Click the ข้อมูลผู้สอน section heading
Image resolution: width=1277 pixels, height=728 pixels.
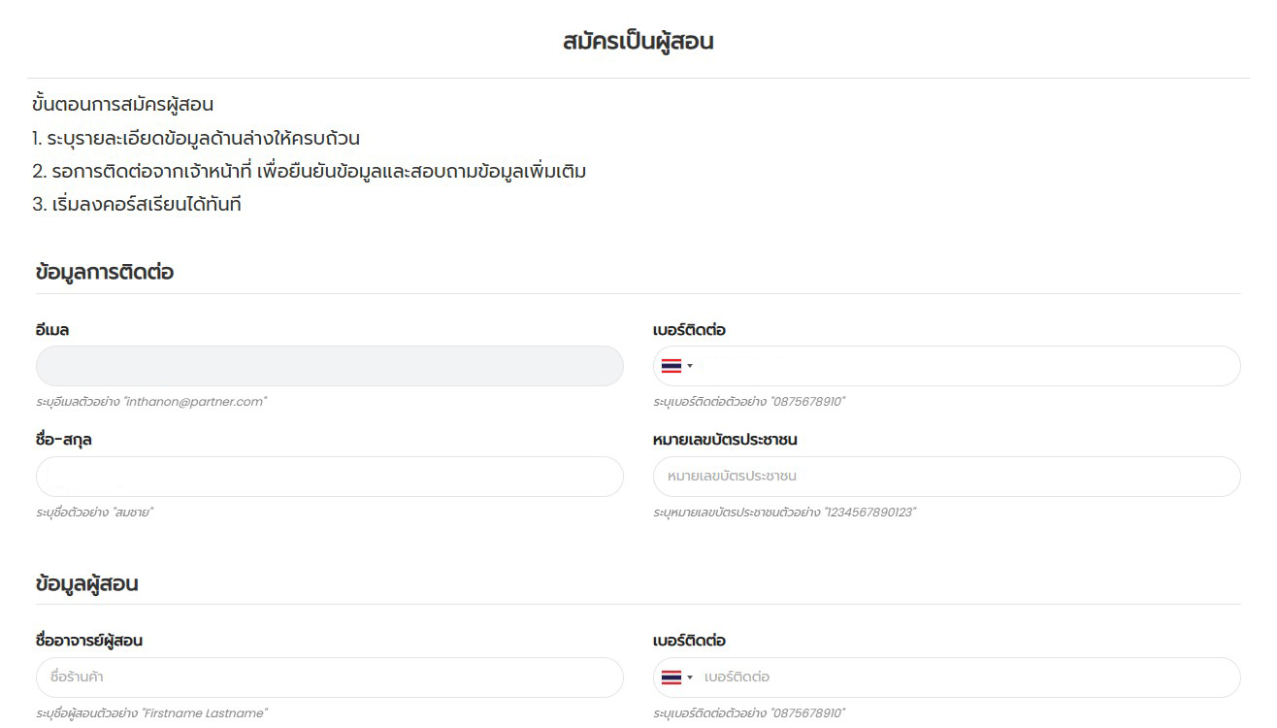tap(87, 583)
